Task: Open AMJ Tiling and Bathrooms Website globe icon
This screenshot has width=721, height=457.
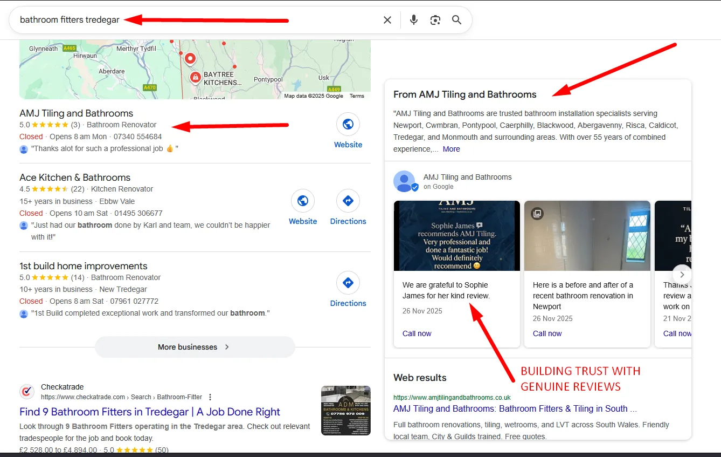Action: [348, 124]
